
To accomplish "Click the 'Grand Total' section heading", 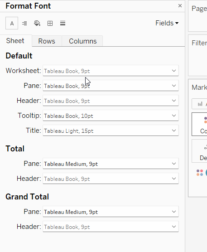I will pyautogui.click(x=27, y=197).
